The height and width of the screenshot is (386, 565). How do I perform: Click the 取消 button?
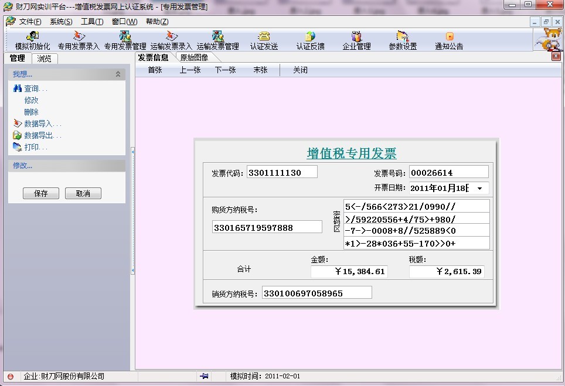(83, 193)
